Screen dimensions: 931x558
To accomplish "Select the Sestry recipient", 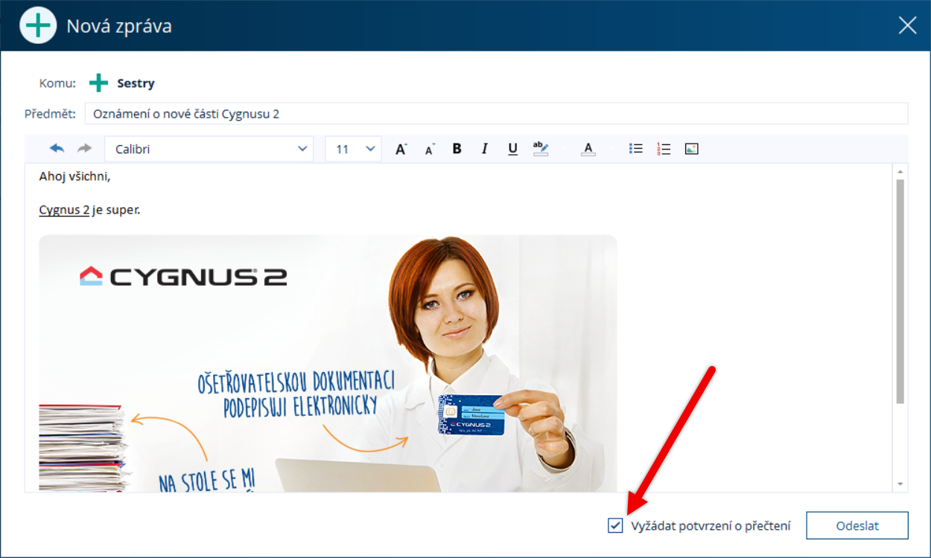I will [136, 83].
